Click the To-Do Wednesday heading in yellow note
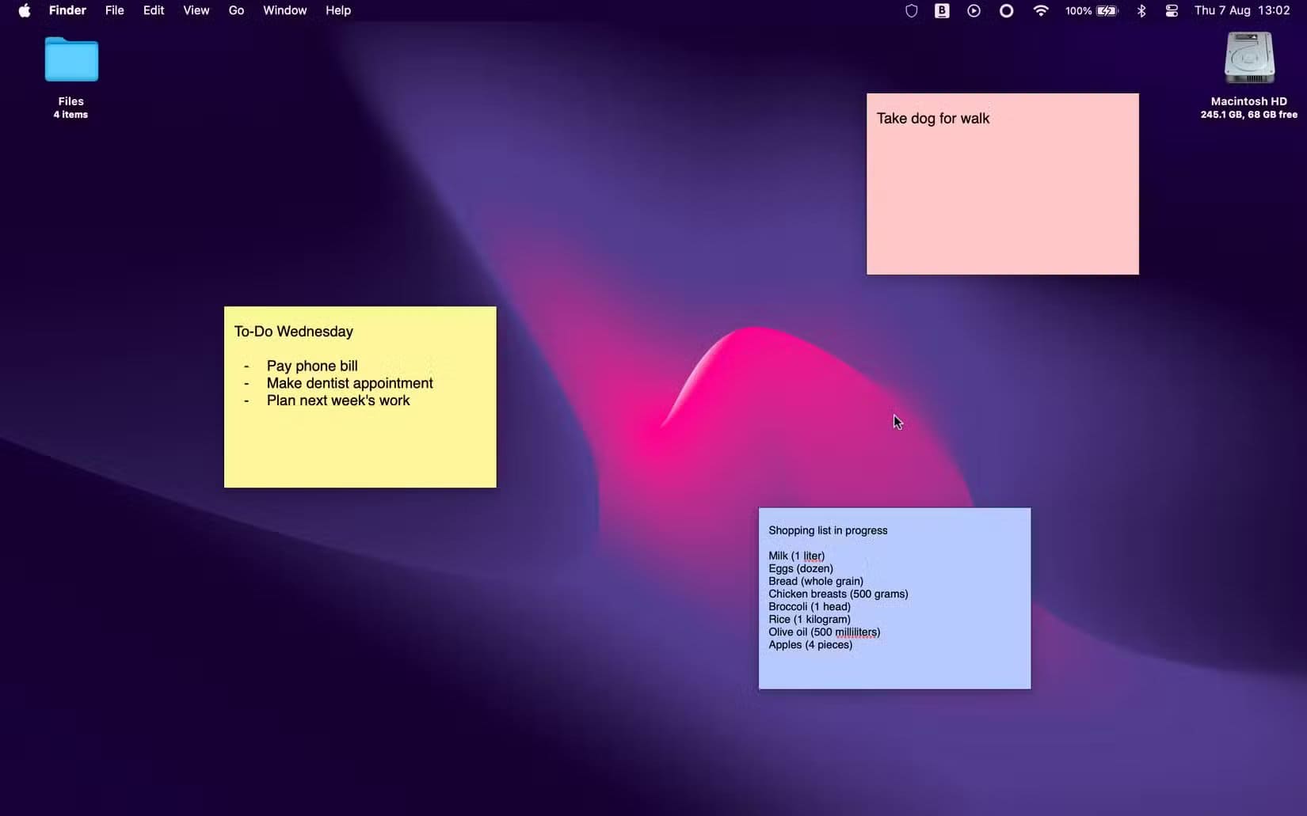 point(294,332)
